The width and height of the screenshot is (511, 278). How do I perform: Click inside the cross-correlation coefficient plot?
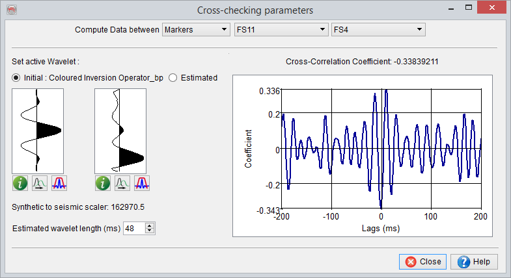[381, 149]
